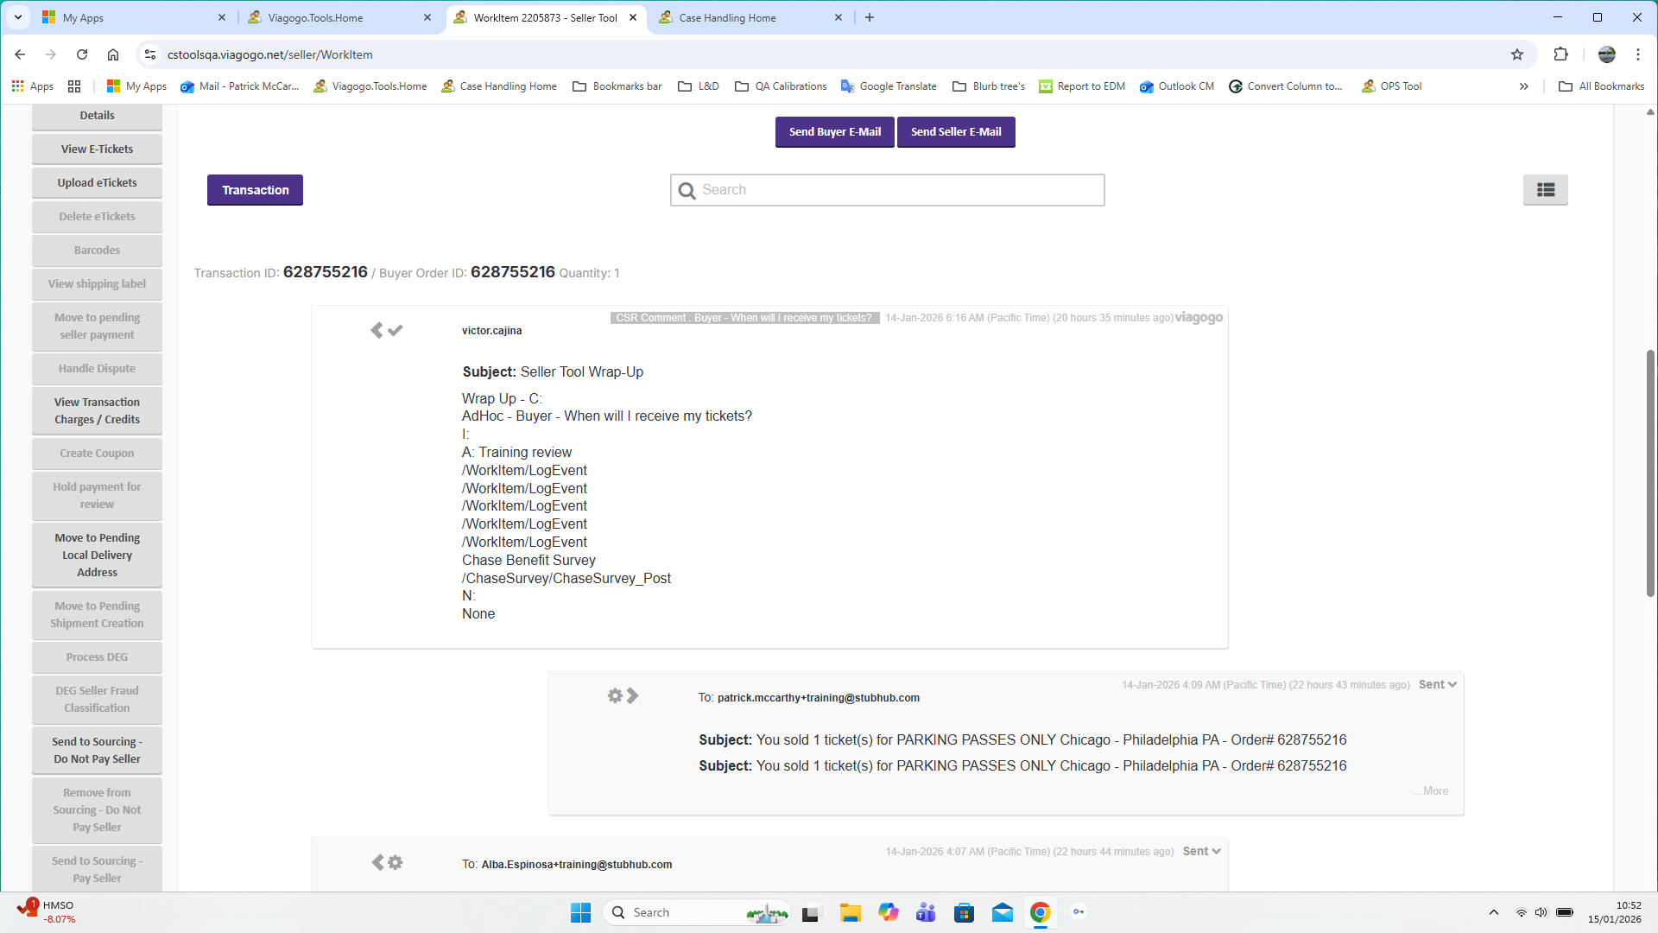Click left chevron icon beside victor.cajina comment
The image size is (1658, 933).
(x=377, y=331)
